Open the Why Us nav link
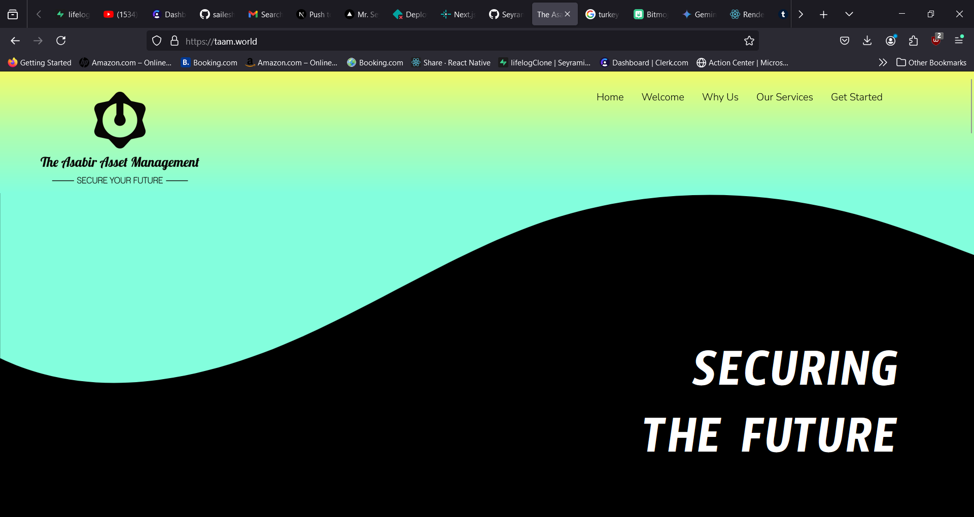This screenshot has width=974, height=517. tap(720, 97)
